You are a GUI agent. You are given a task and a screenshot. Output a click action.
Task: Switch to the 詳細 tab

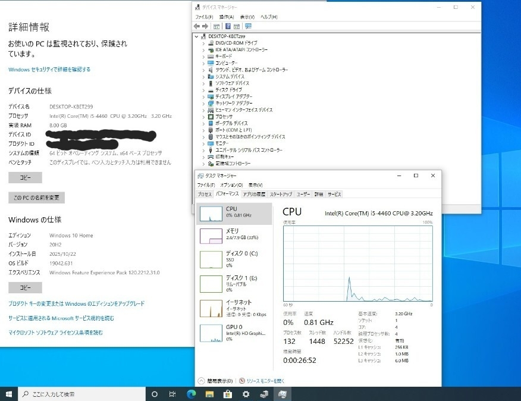319,194
